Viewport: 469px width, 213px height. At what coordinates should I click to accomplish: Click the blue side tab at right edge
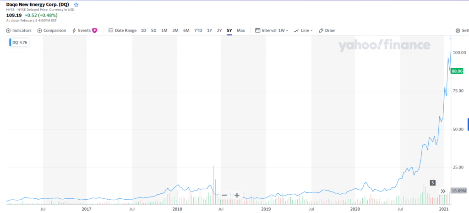[x=468, y=125]
